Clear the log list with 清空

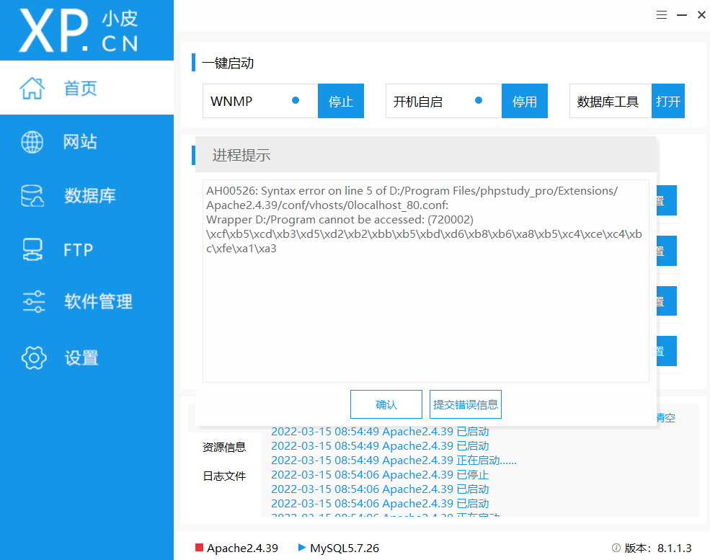pyautogui.click(x=666, y=417)
